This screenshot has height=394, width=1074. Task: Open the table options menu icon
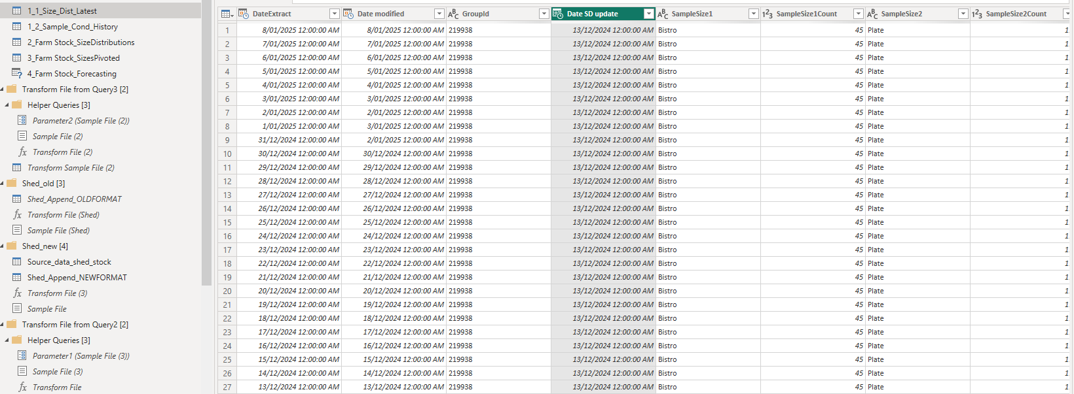[x=227, y=14]
